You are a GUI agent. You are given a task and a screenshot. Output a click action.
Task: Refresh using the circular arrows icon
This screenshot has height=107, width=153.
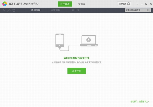[x=14, y=10]
